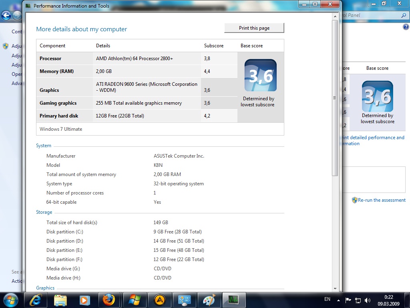Click ASUSTek Computer Inc. value
Screen dimensions: 410x308
pyautogui.click(x=179, y=156)
